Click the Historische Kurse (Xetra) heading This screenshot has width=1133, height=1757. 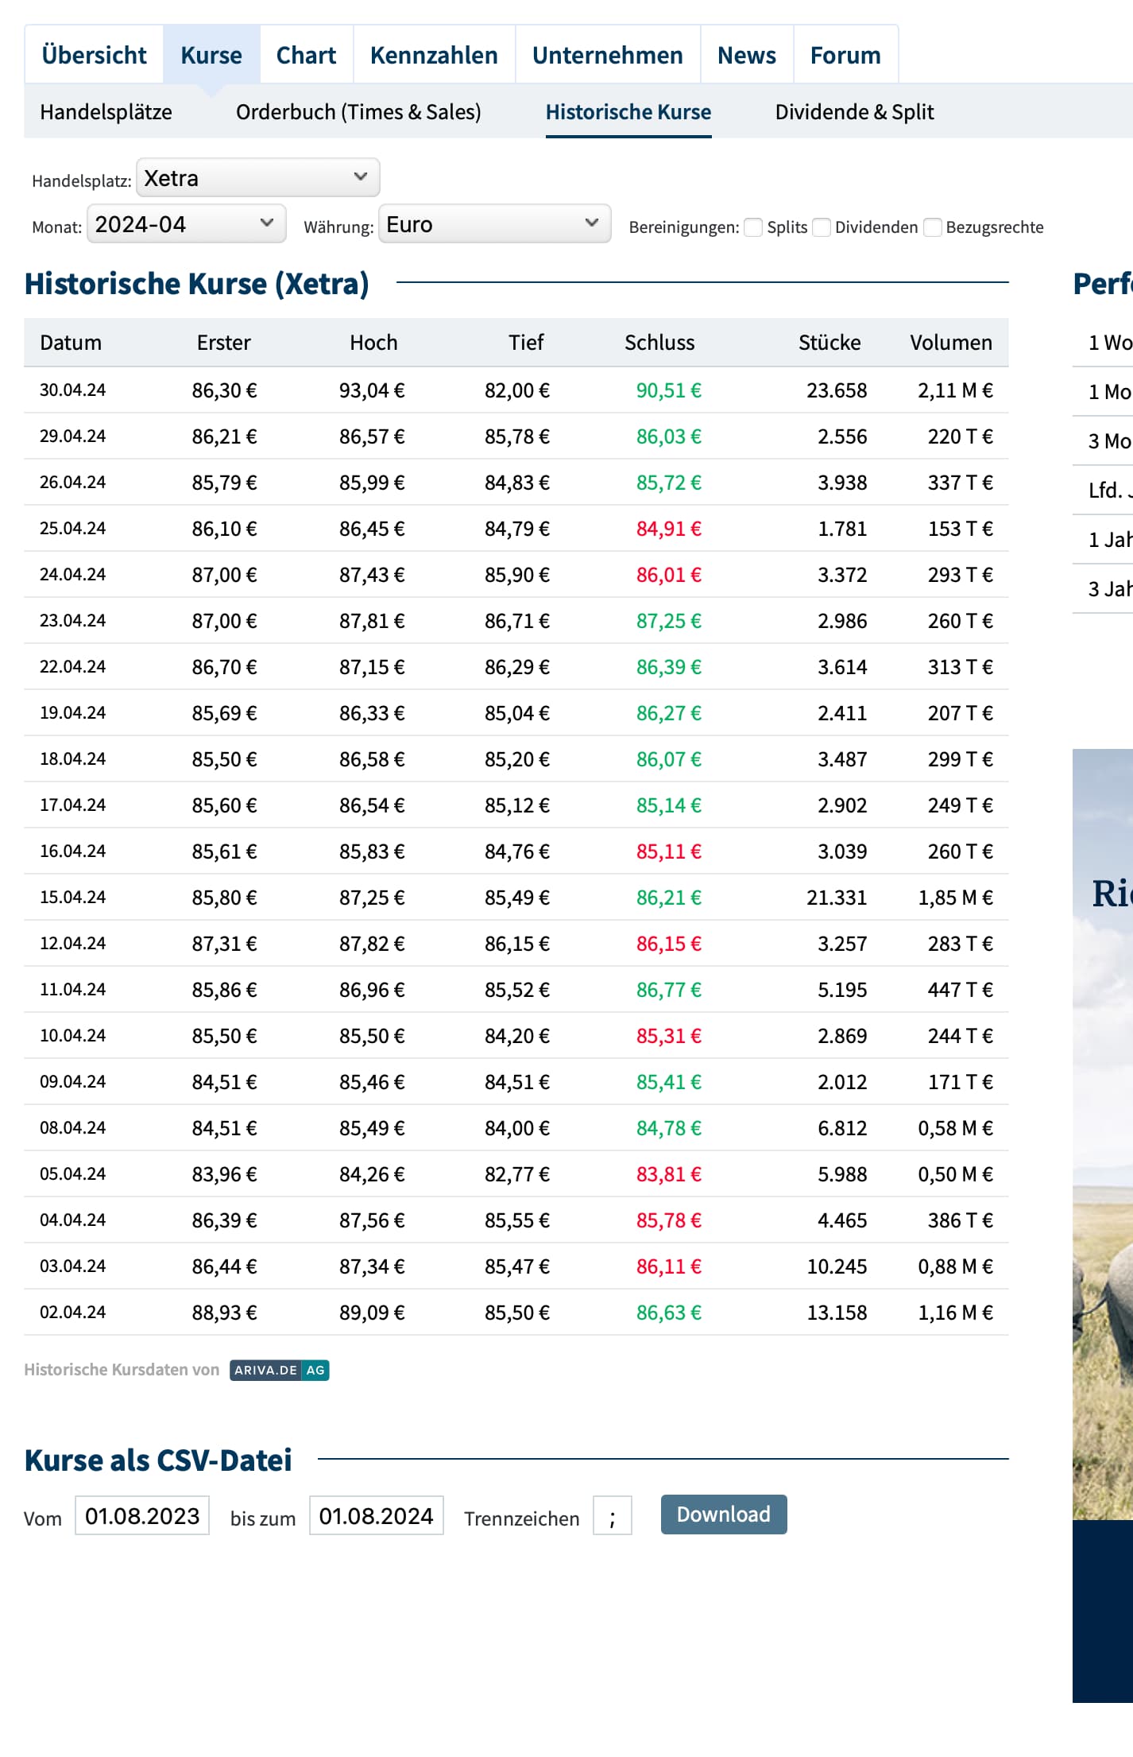click(x=197, y=283)
